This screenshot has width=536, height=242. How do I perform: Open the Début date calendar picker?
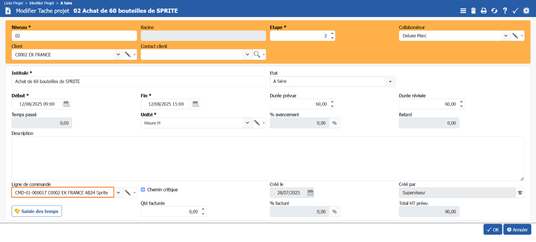pyautogui.click(x=67, y=104)
